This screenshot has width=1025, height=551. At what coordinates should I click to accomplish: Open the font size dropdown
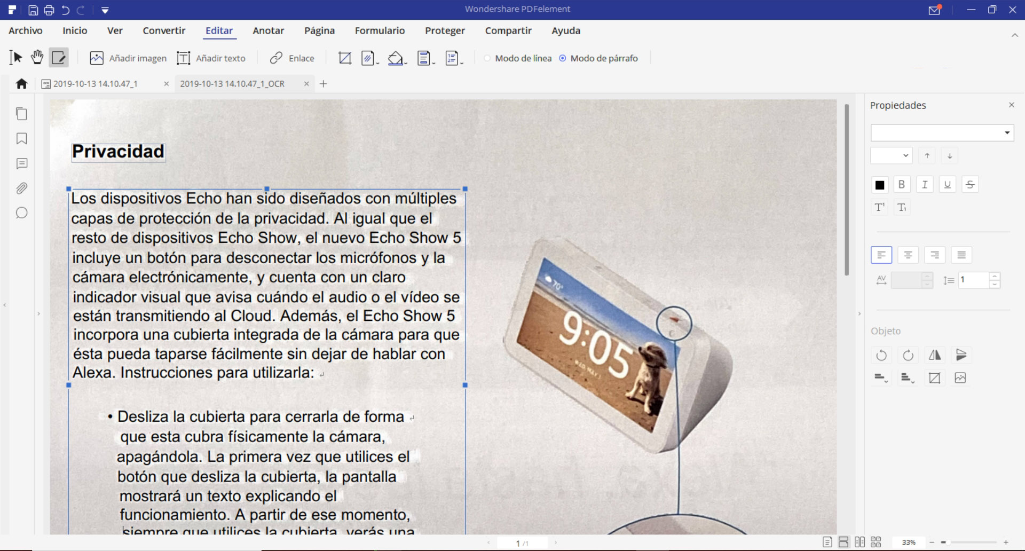click(x=891, y=156)
